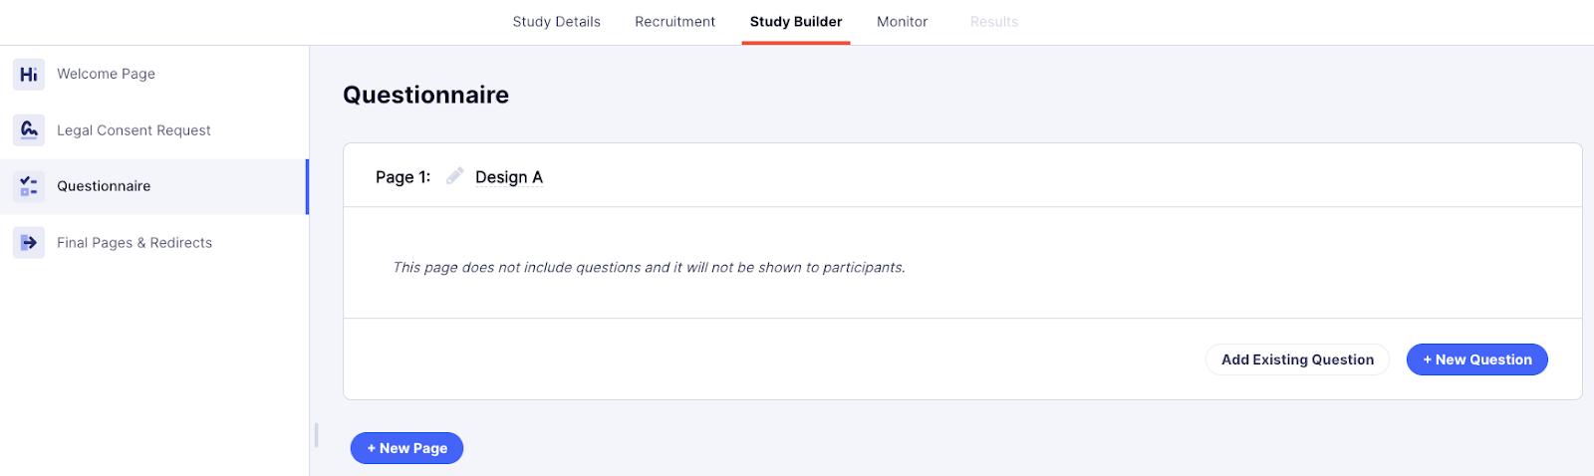The height and width of the screenshot is (476, 1594).
Task: Click the Legal Consent signature icon
Action: pyautogui.click(x=29, y=129)
